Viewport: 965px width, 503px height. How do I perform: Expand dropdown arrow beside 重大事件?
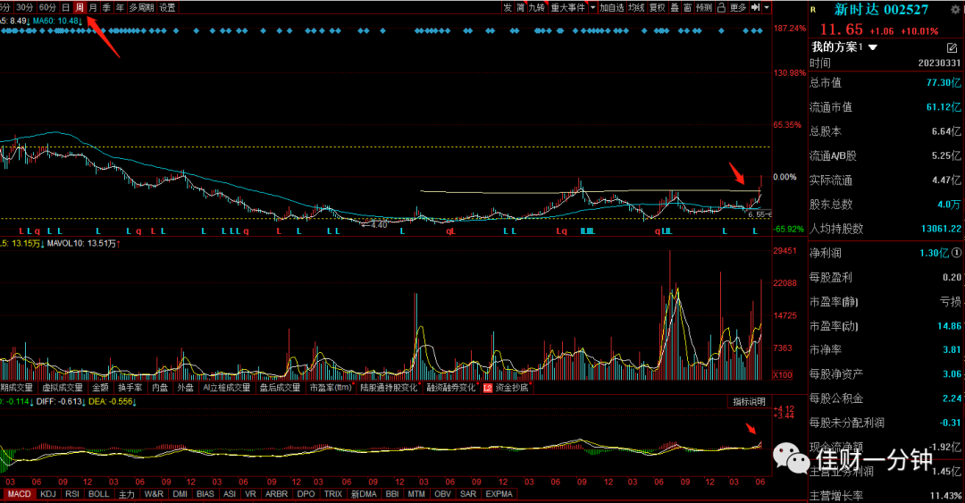click(x=592, y=7)
